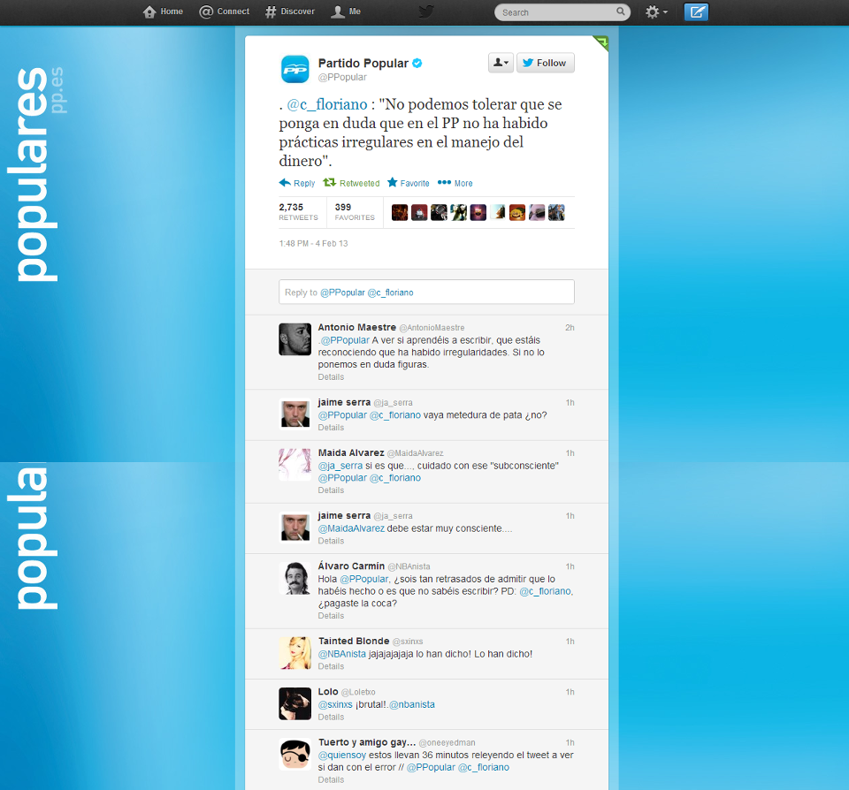Open Tainted Blonde's avatar
This screenshot has height=790, width=849.
pyautogui.click(x=295, y=652)
